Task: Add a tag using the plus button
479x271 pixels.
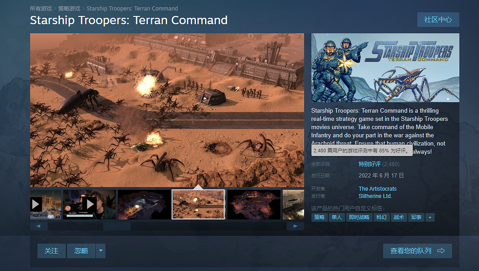Action: [430, 217]
